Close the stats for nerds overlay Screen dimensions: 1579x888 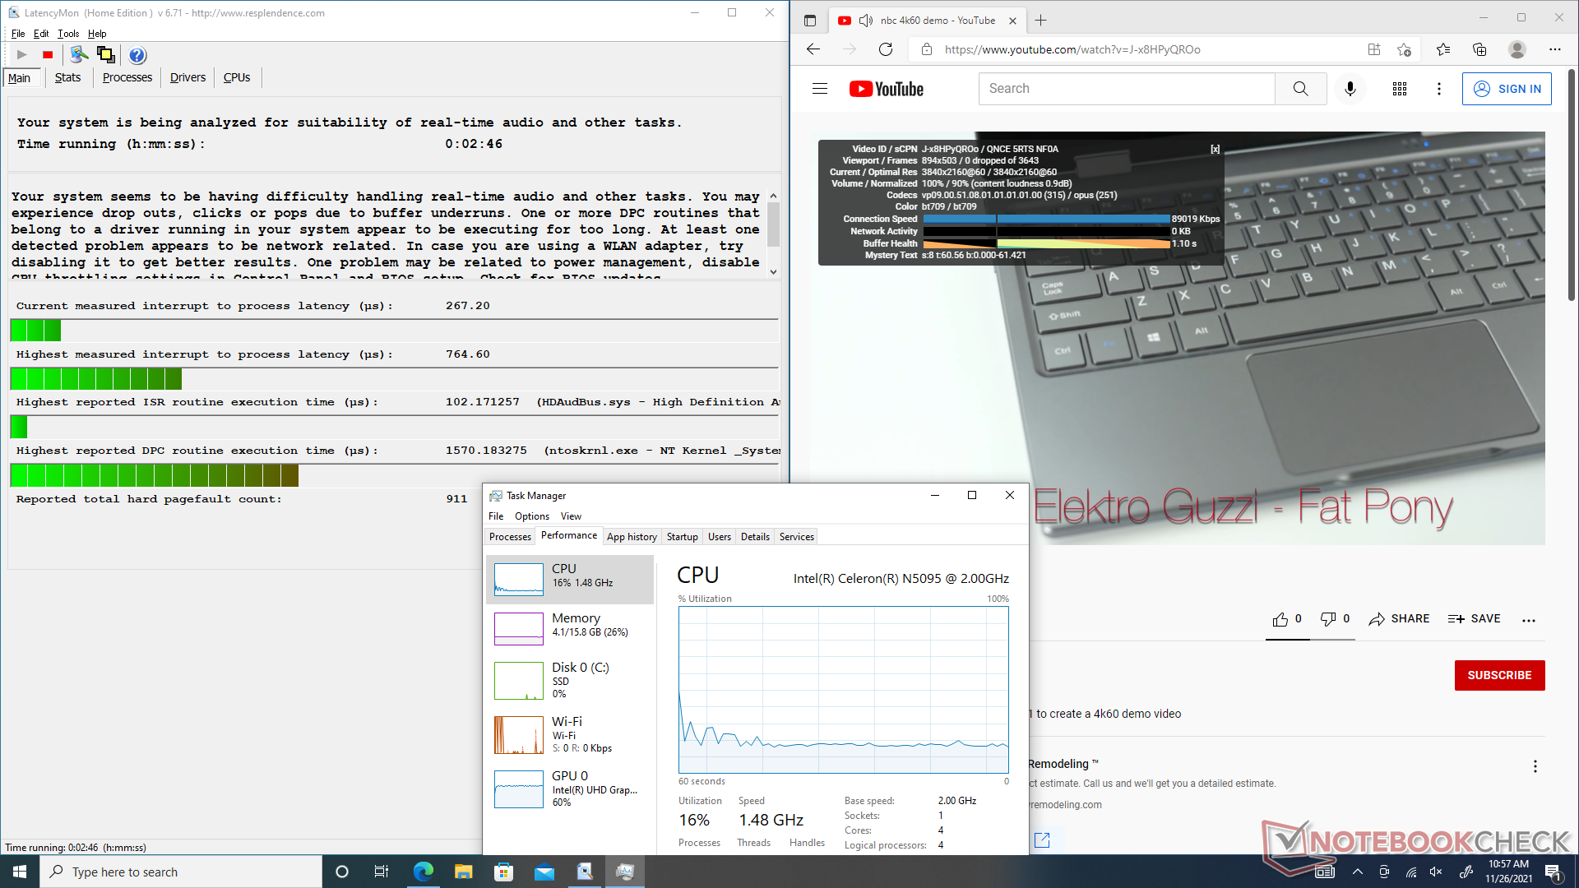(1215, 149)
